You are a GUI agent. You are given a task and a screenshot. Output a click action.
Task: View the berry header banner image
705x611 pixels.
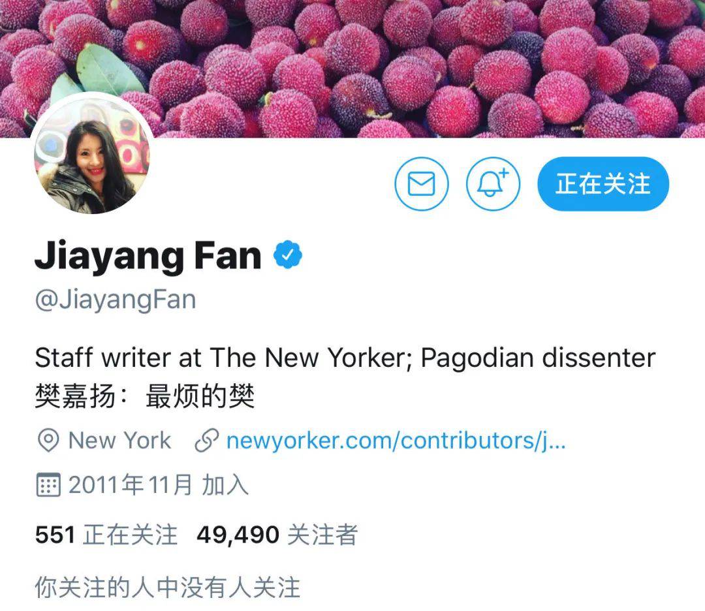[x=352, y=69]
